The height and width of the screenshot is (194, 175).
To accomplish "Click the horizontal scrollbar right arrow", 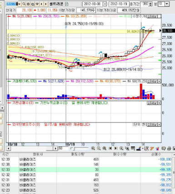I will pos(55,148).
